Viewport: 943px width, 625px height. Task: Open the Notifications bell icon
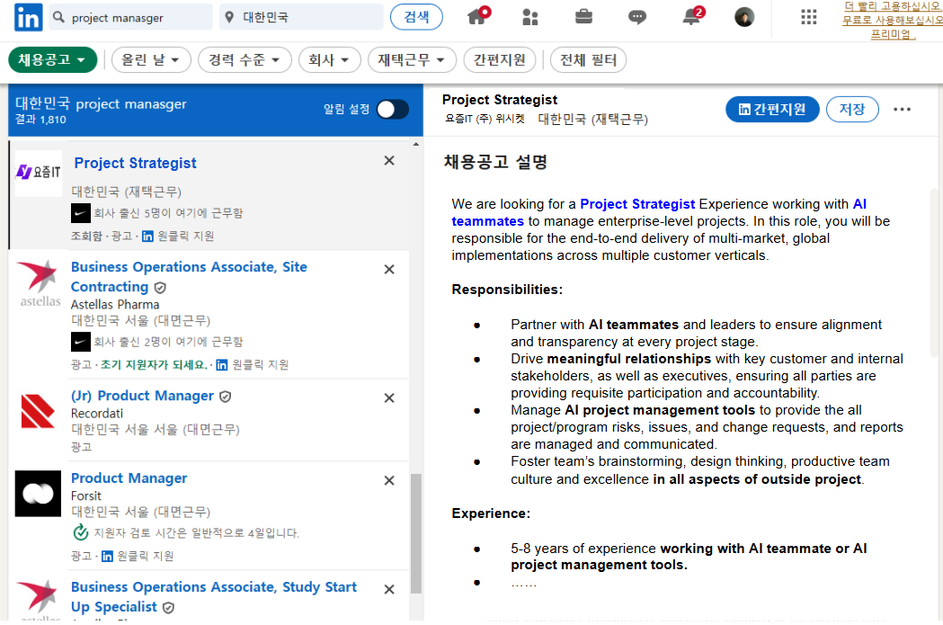coord(692,15)
